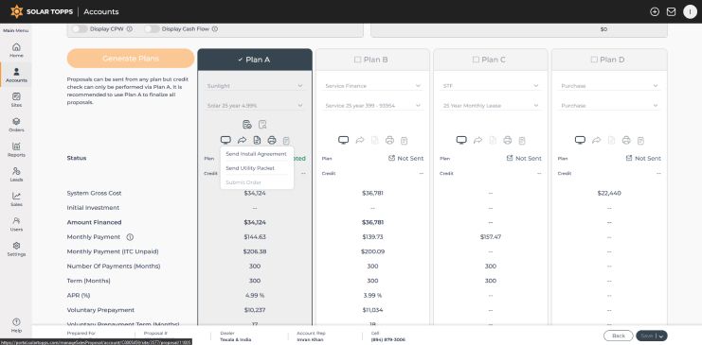This screenshot has height=345, width=702.
Task: Select the Plan D checkbox
Action: click(x=594, y=60)
